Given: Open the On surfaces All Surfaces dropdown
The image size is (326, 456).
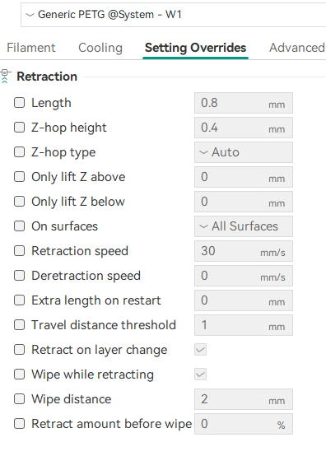Looking at the screenshot, I should [x=244, y=226].
